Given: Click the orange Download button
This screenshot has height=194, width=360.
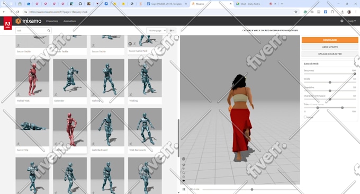Looking at the screenshot, I should (330, 40).
